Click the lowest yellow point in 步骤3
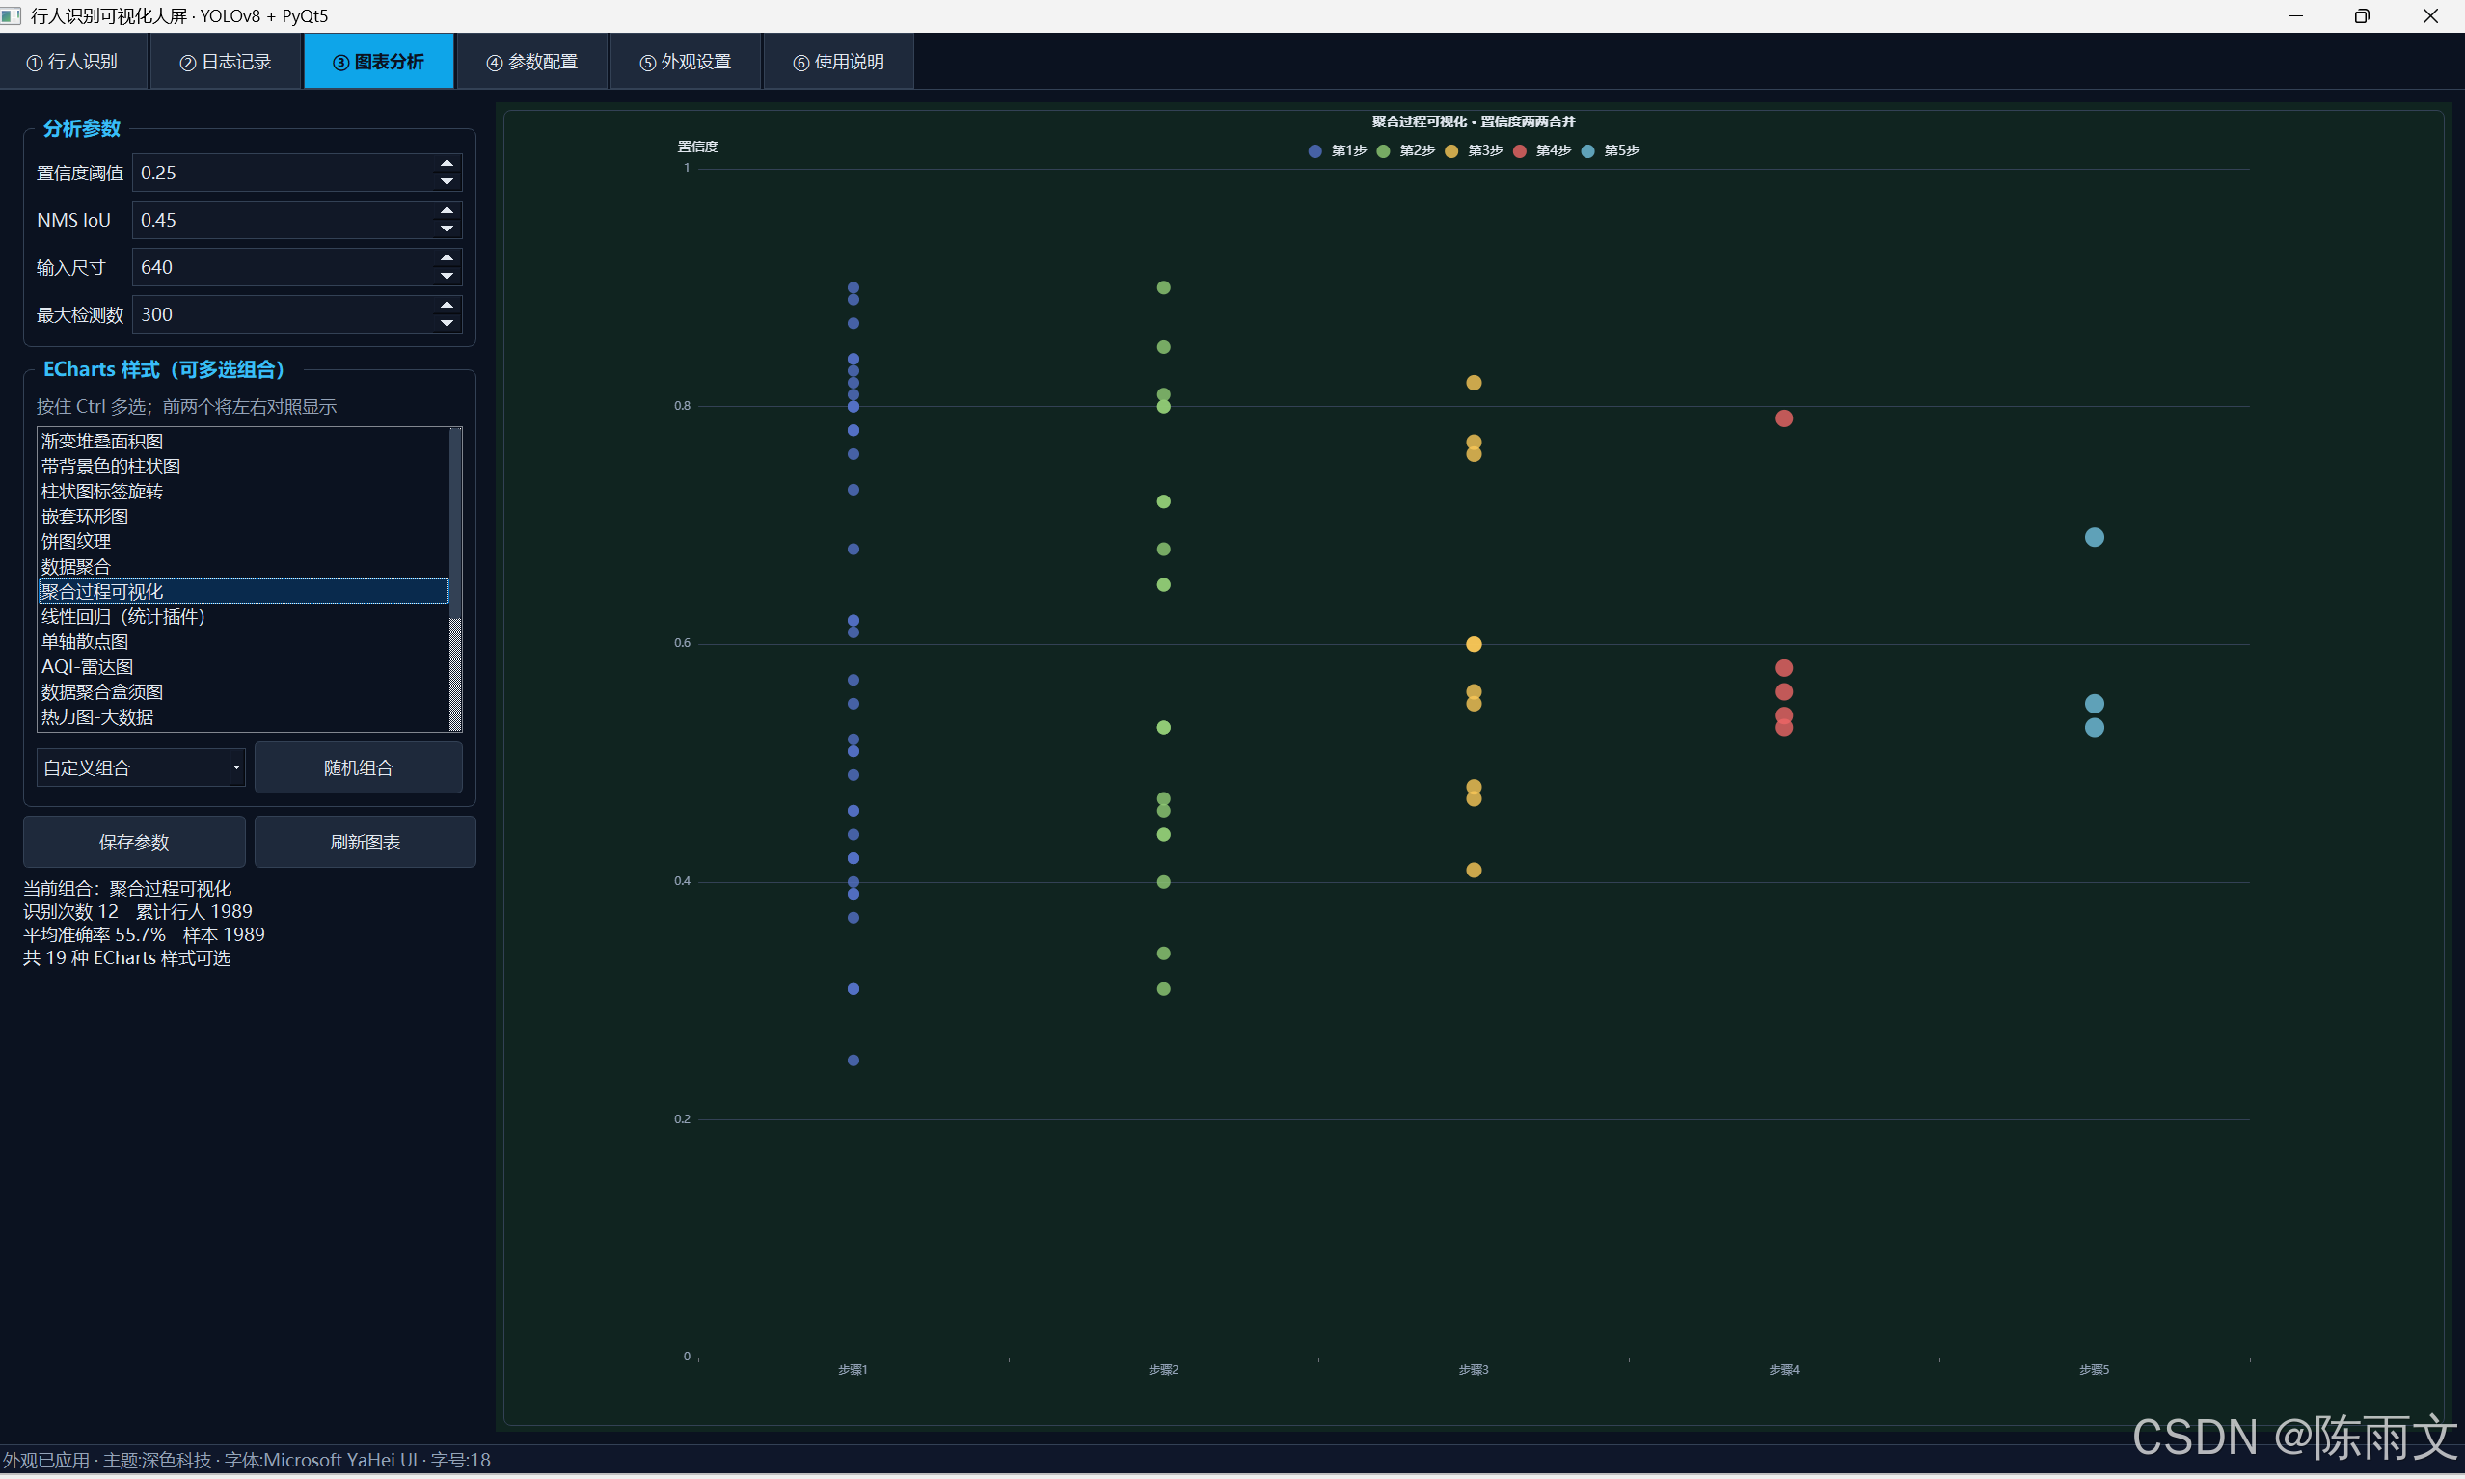The width and height of the screenshot is (2465, 1479). (1475, 870)
